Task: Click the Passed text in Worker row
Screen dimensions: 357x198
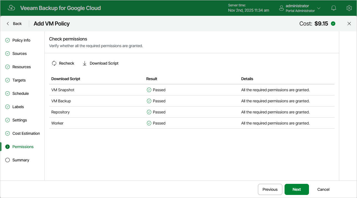Action: click(159, 123)
